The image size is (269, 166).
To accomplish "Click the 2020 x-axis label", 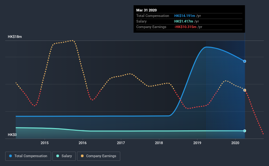I will pos(235,143).
